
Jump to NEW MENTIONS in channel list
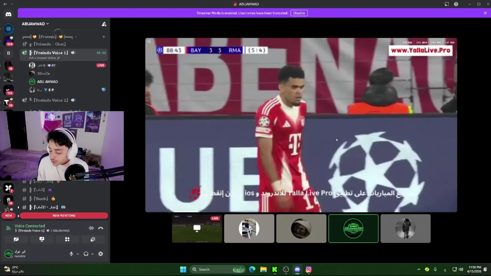[x=64, y=215]
